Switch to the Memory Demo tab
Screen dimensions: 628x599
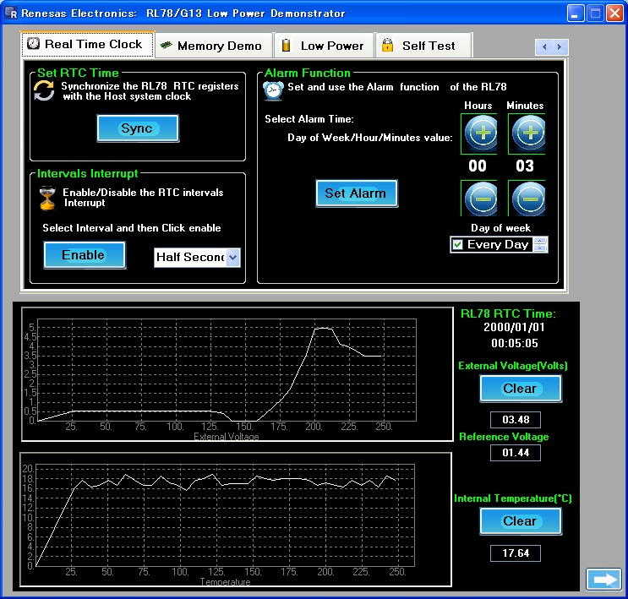coord(212,46)
